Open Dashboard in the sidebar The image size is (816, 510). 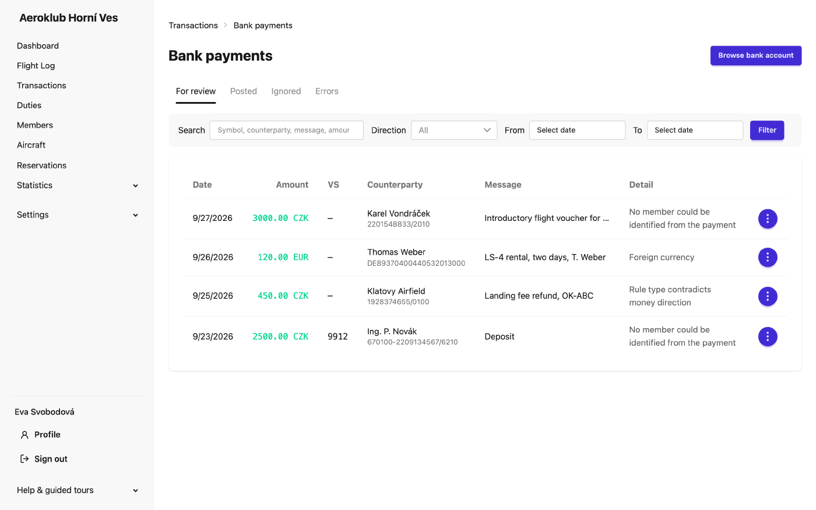pos(38,46)
